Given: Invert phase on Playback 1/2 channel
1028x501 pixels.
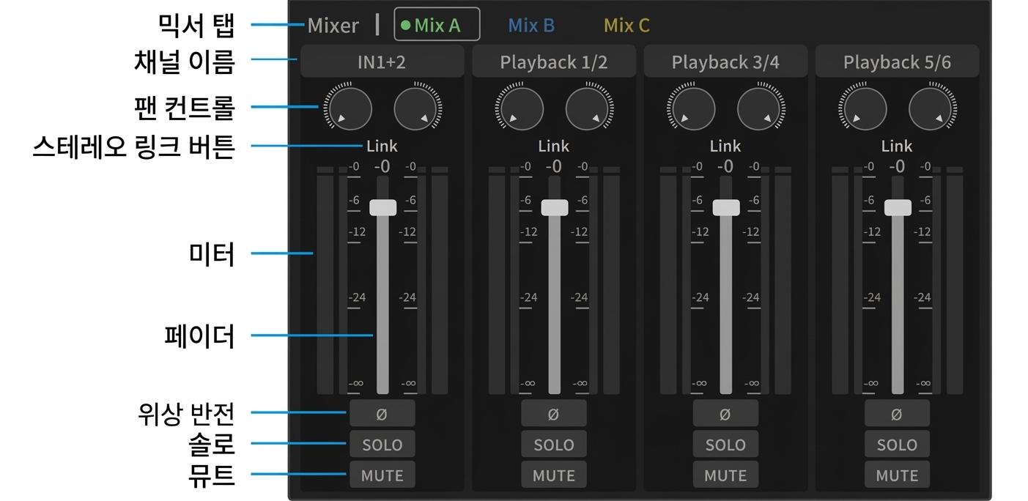Looking at the screenshot, I should click(x=553, y=414).
